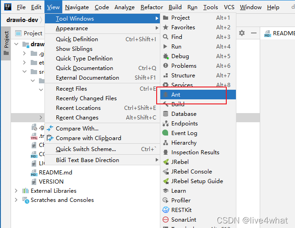Open Project panel settings gear
295x228 pixels.
click(242, 33)
